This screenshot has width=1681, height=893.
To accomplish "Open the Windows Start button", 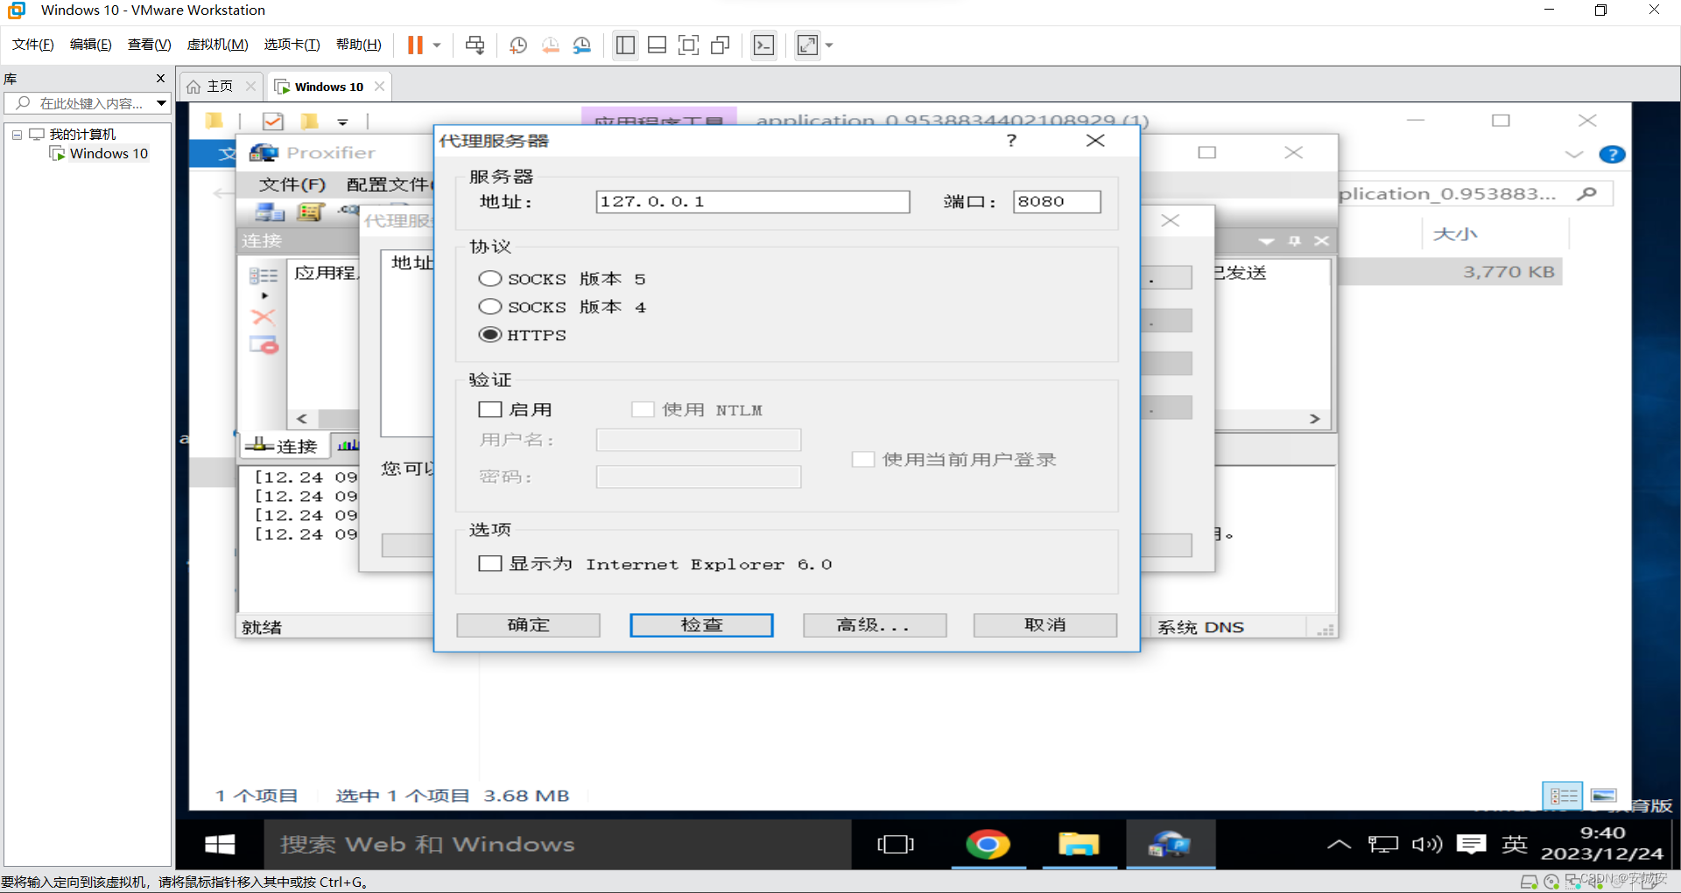I will point(220,844).
